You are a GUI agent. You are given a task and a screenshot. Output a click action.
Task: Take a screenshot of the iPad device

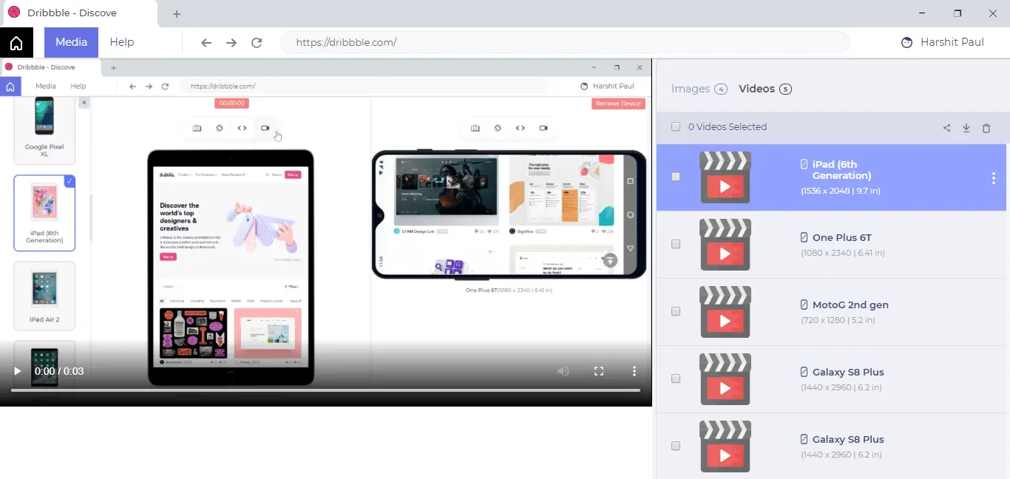pos(197,127)
